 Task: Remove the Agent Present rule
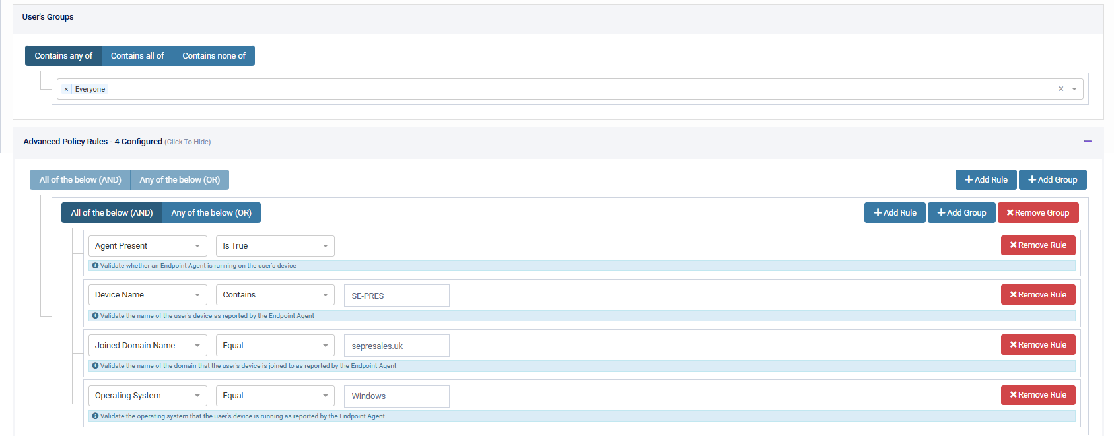1037,245
